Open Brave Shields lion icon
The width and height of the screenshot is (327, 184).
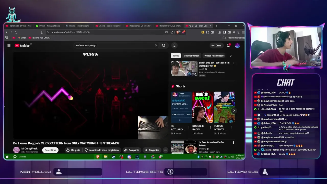coord(178,32)
